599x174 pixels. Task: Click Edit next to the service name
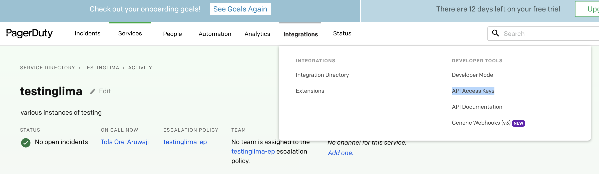105,91
